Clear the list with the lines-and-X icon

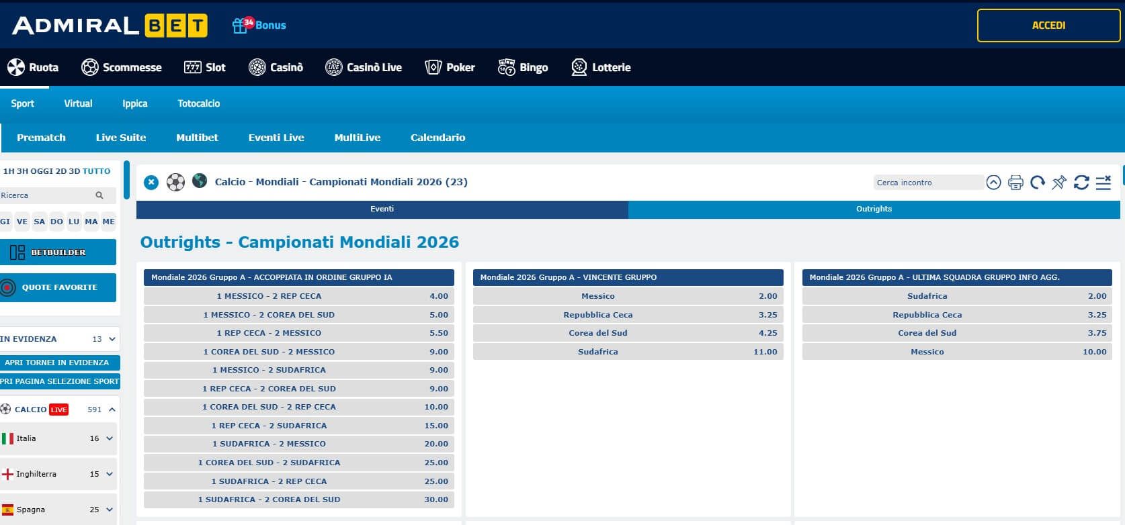tap(1103, 182)
